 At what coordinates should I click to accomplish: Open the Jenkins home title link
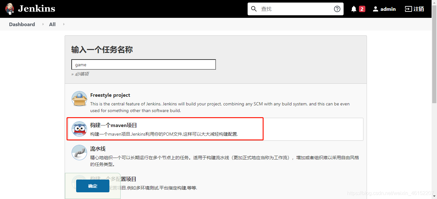tap(36, 9)
